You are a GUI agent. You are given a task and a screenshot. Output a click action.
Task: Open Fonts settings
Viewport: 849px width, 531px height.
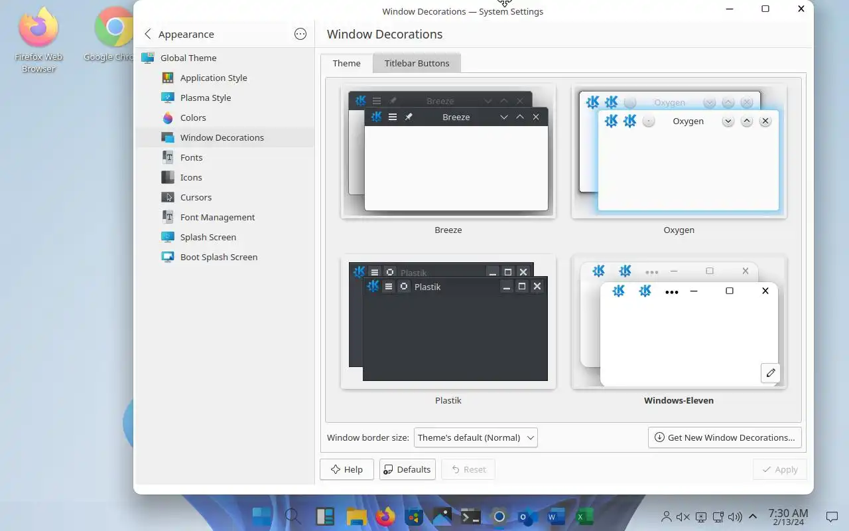[x=225, y=157]
